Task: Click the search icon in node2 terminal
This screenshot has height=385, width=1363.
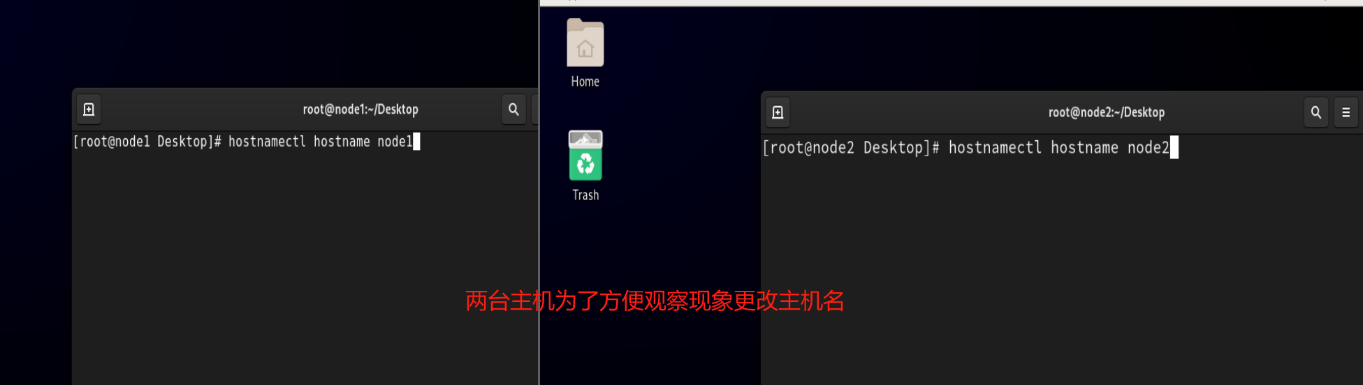Action: [x=1315, y=112]
